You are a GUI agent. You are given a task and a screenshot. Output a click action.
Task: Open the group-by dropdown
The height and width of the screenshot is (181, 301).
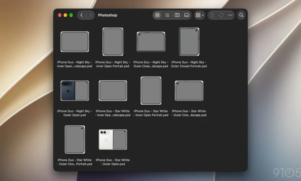[200, 15]
